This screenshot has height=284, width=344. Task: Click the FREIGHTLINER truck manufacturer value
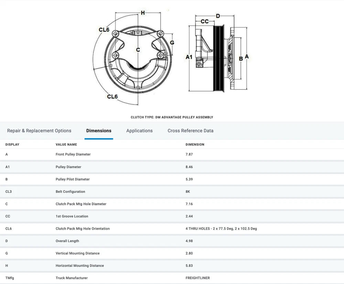(x=197, y=278)
